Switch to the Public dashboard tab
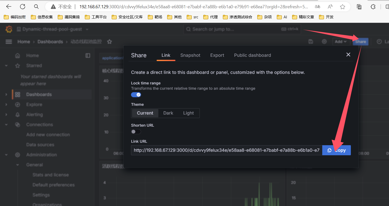The image size is (389, 206). click(252, 55)
